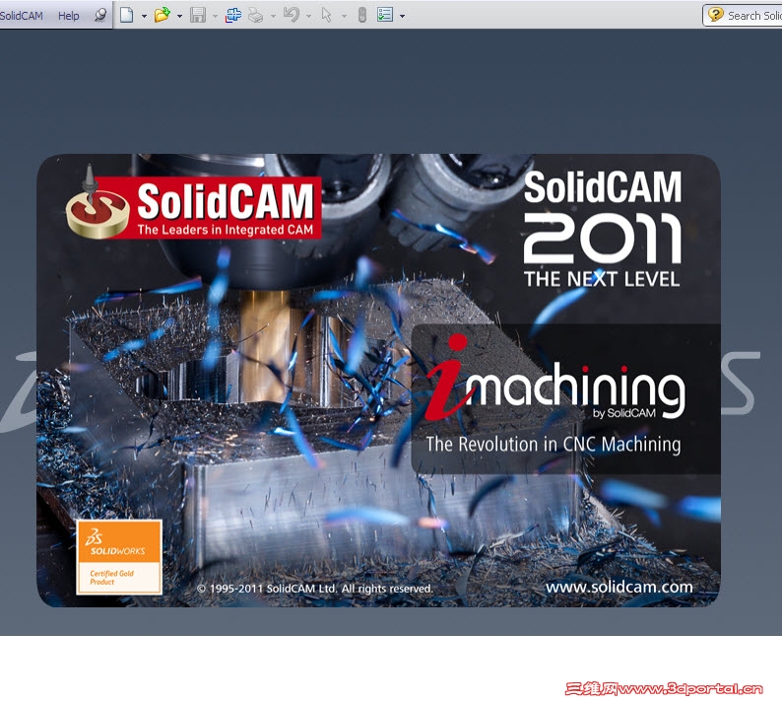Click the help question mark icon

pyautogui.click(x=716, y=15)
